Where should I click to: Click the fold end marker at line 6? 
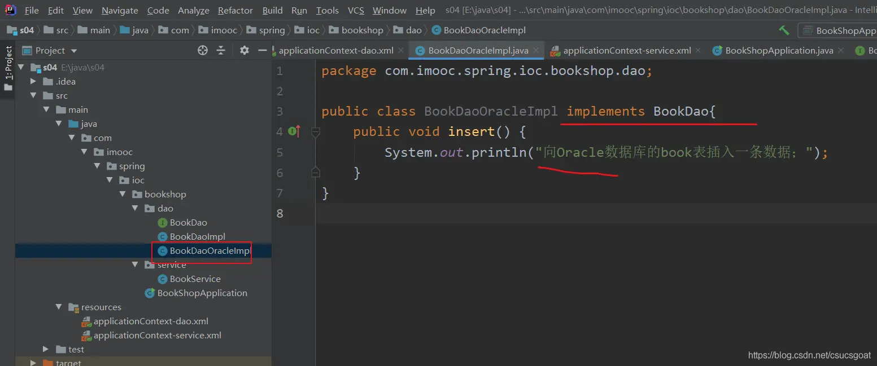[x=316, y=173]
